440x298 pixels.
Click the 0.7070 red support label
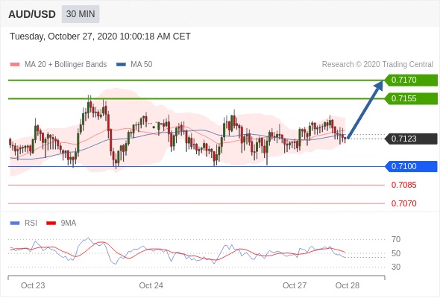[x=403, y=203]
